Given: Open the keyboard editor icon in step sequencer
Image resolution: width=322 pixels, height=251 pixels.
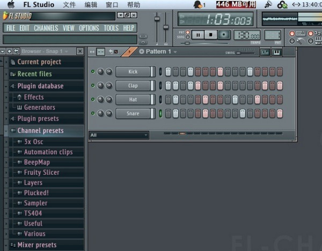Looking at the screenshot, I should pyautogui.click(x=277, y=52).
